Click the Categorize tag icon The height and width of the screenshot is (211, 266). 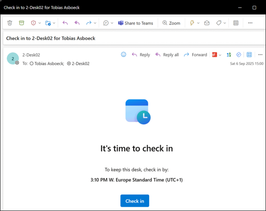point(219,23)
